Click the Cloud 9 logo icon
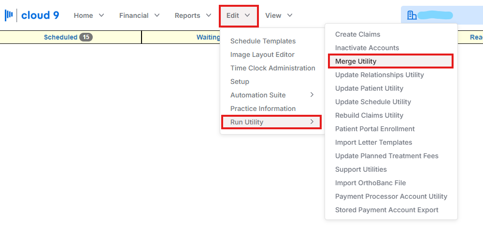 [x=9, y=15]
